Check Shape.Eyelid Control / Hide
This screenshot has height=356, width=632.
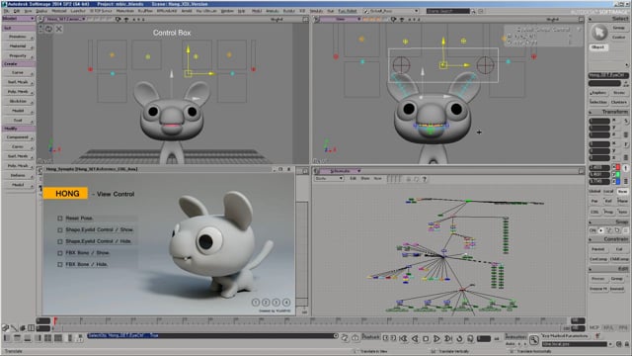(59, 241)
